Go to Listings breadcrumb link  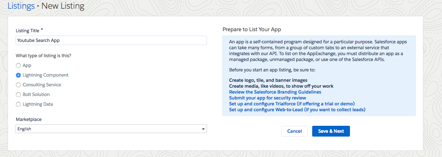[21, 6]
